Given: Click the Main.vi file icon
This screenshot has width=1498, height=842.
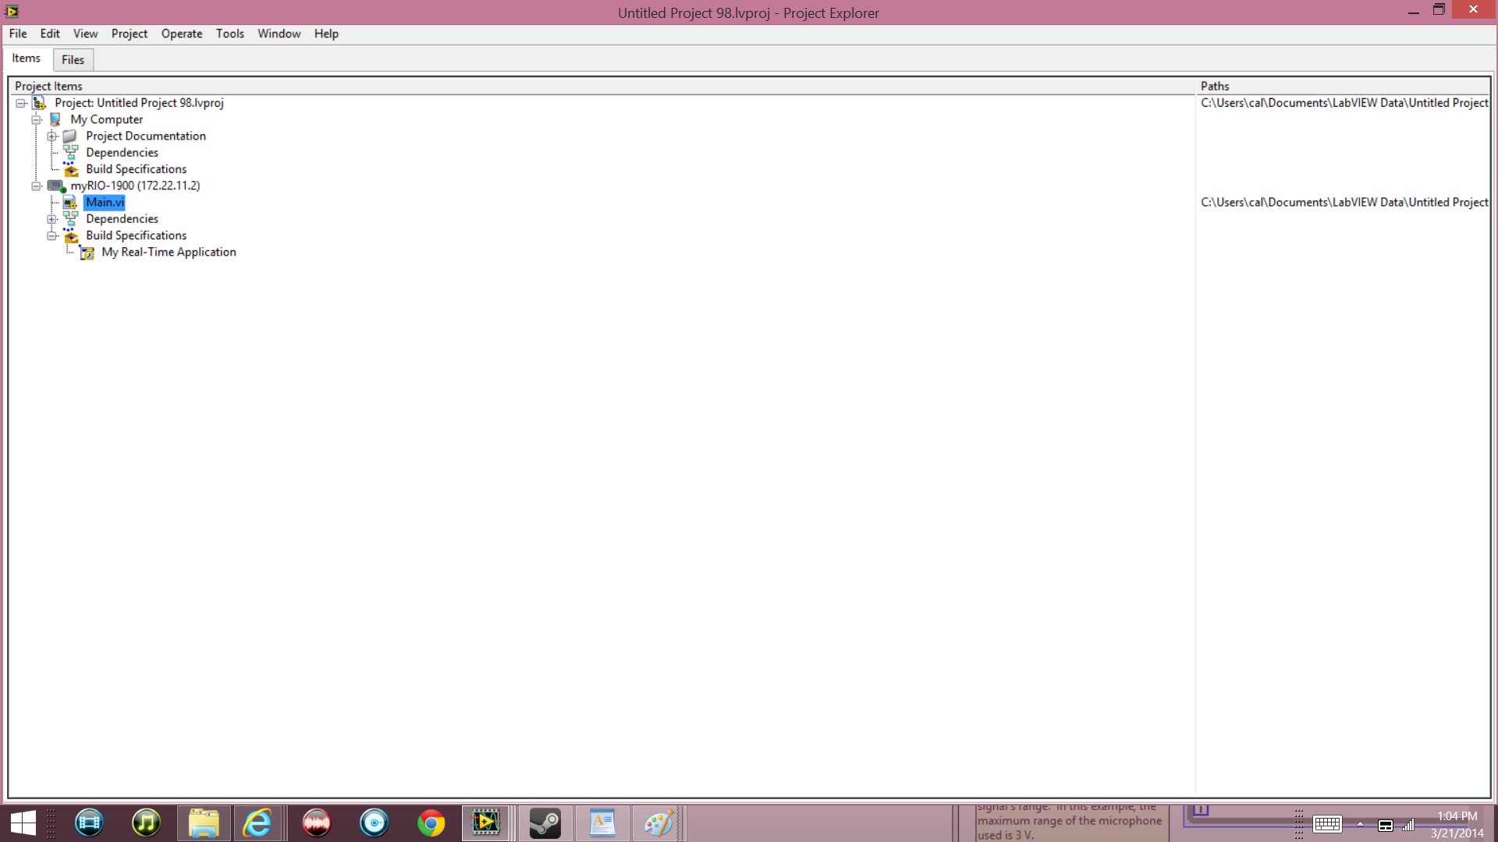Looking at the screenshot, I should click(x=70, y=202).
